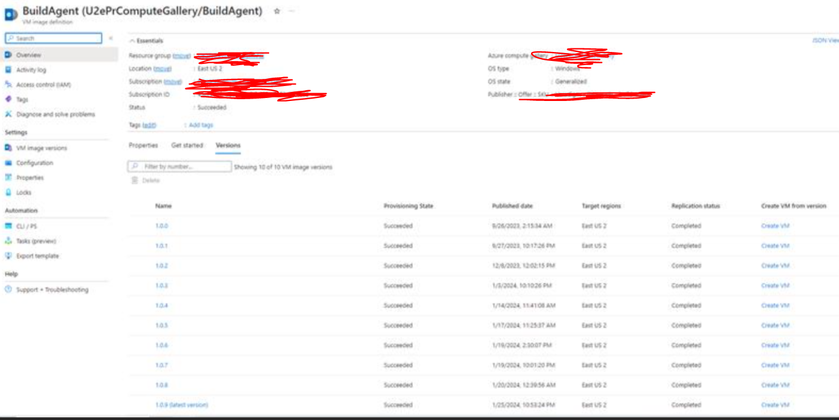Open image version 1.0.7
The height and width of the screenshot is (420, 839).
point(161,365)
